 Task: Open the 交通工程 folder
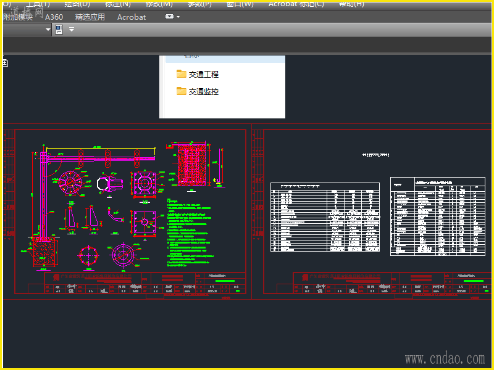coord(203,74)
